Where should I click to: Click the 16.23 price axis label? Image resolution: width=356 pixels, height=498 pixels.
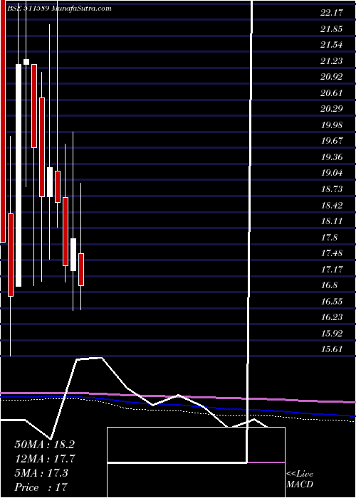(332, 317)
